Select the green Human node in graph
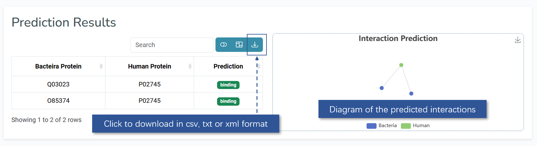Screen dimensions: 537x146 pyautogui.click(x=401, y=65)
